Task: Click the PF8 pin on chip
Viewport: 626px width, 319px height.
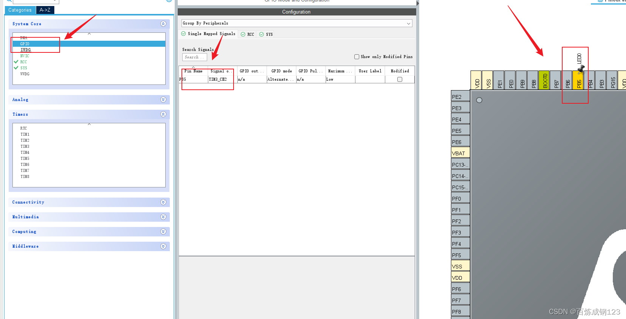Action: tap(460, 311)
